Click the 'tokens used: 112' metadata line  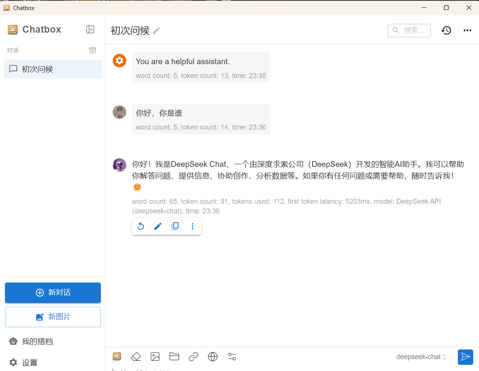coord(258,201)
